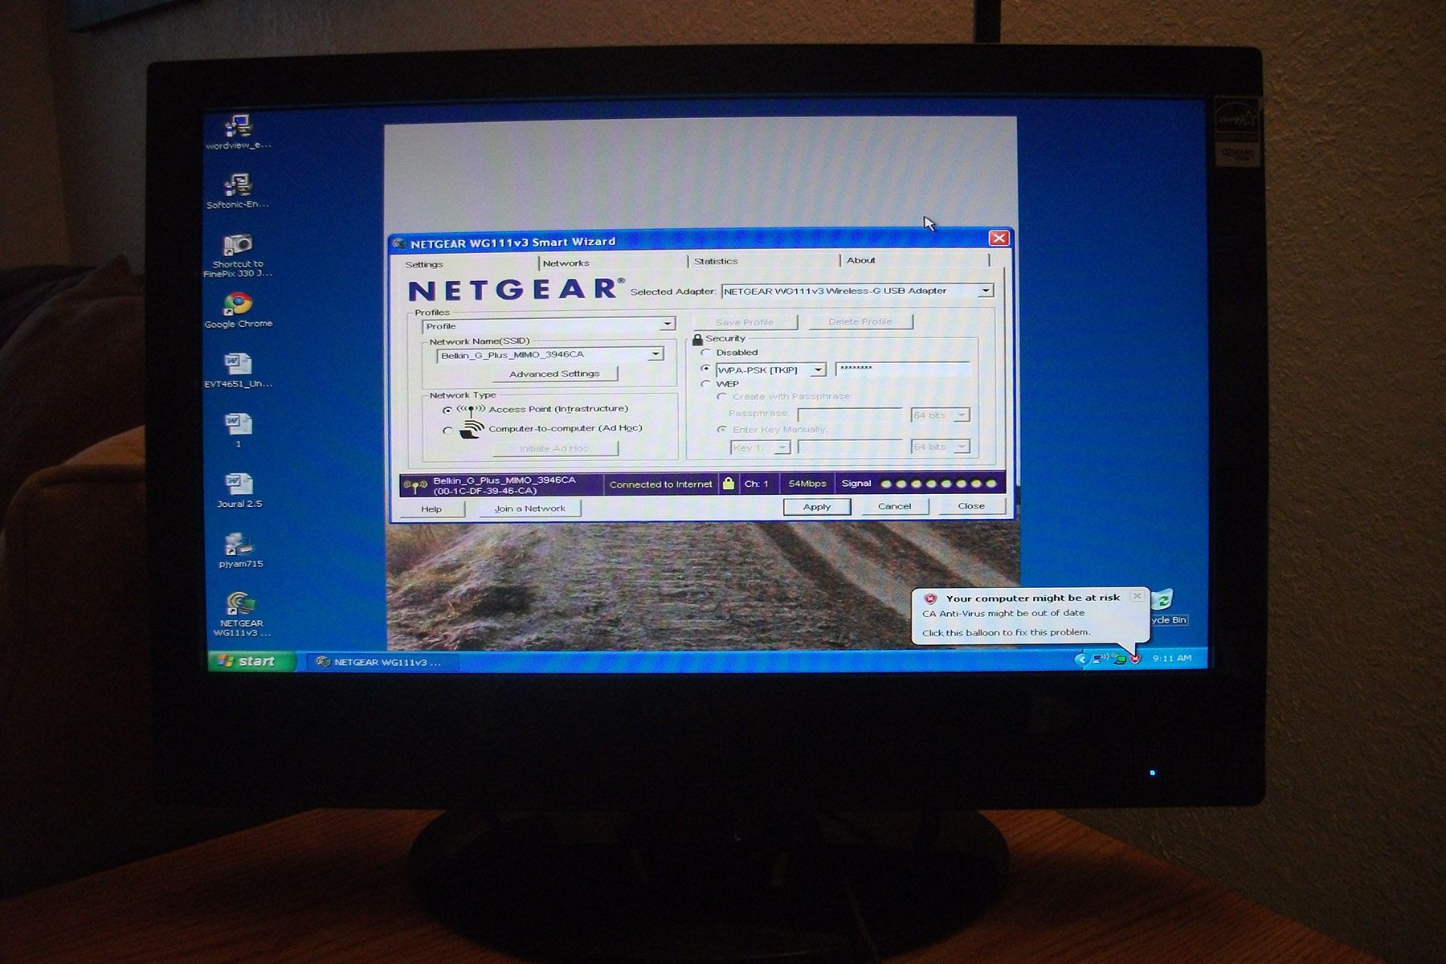Click the Join a Network button
Viewport: 1446px width, 964px height.
pos(529,509)
